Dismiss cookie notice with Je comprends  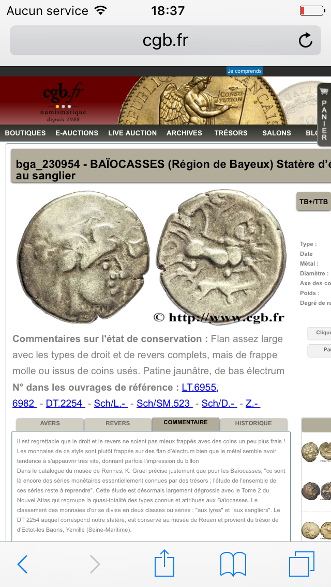(x=245, y=71)
